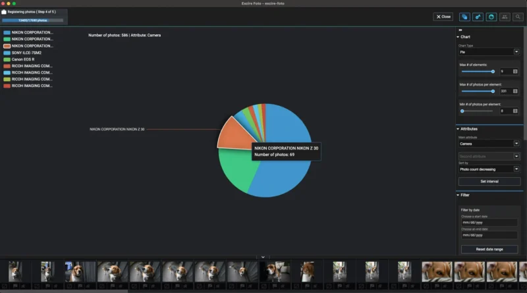This screenshot has height=293, width=527.
Task: Click stepper for Min # of photos per element
Action: tap(515, 111)
